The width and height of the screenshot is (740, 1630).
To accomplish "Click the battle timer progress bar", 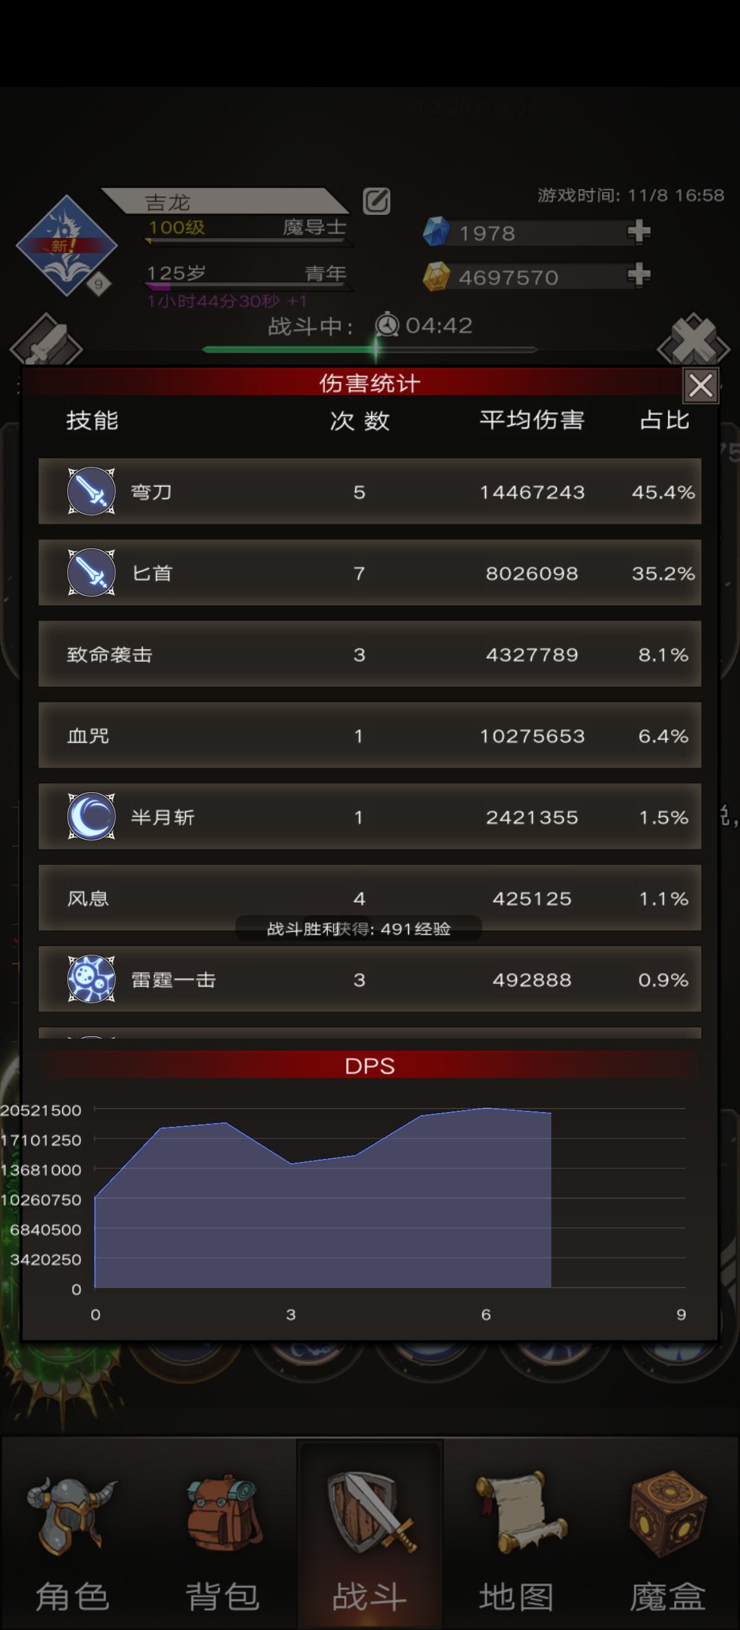I will (369, 349).
